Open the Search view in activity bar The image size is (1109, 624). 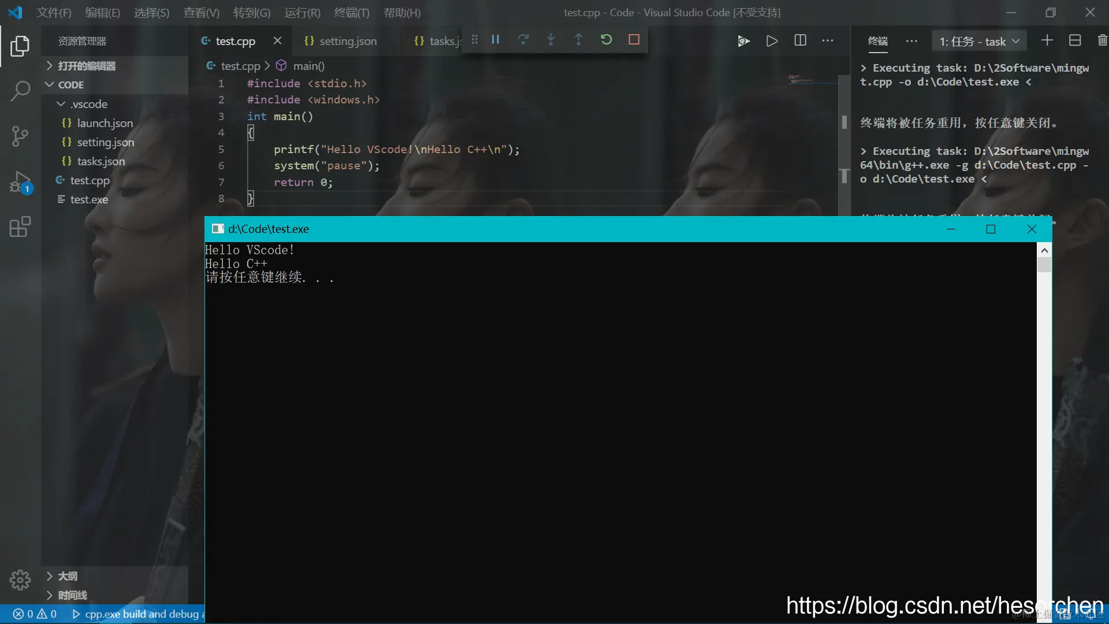[x=20, y=91]
